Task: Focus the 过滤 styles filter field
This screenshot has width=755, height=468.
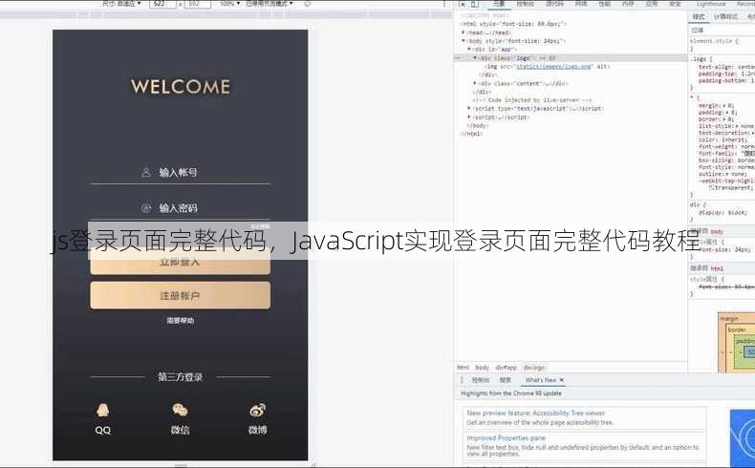Action: coord(722,30)
